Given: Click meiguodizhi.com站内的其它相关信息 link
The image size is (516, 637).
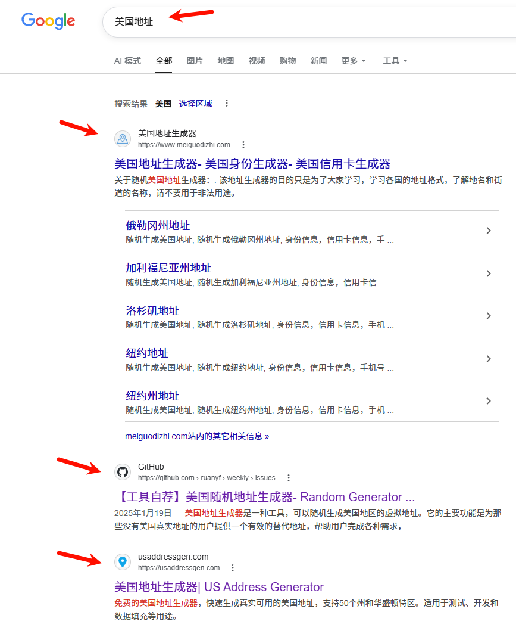Looking at the screenshot, I should pyautogui.click(x=197, y=436).
